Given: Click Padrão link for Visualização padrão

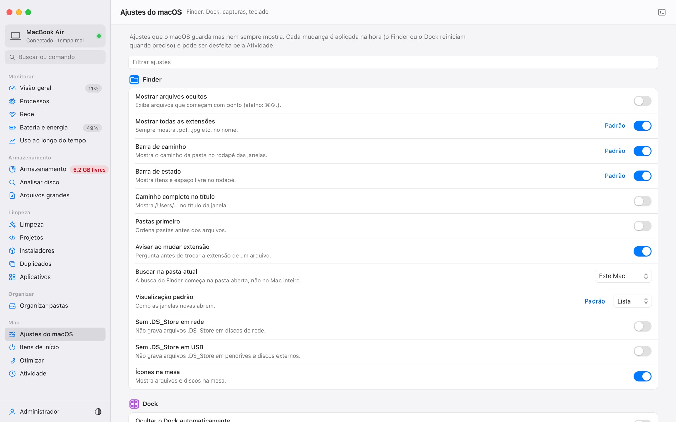Looking at the screenshot, I should [595, 301].
